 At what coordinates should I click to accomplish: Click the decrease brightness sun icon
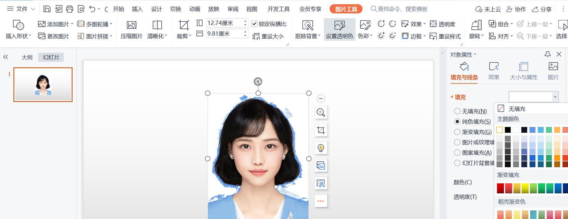393,36
